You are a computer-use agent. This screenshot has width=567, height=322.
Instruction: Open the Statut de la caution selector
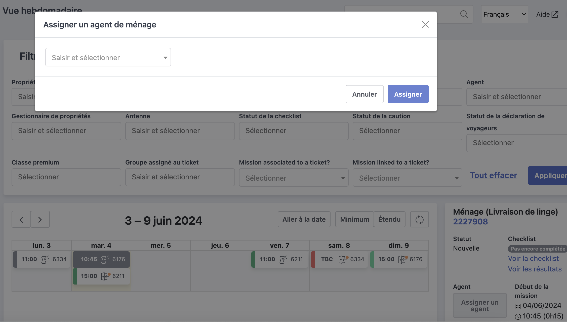coord(408,131)
